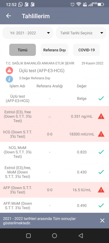The image size is (109, 243).
Task: Tap checkmark on AFP MoM 0.490 row
Action: [101, 206]
